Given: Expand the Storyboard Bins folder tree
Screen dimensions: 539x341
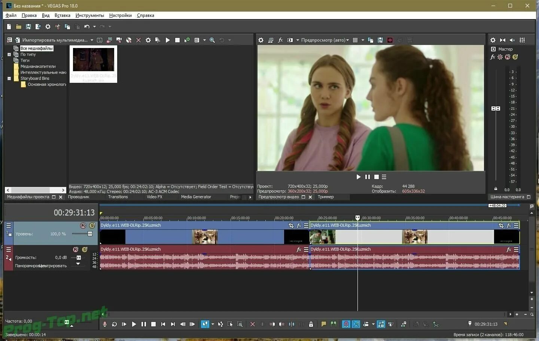Looking at the screenshot, I should pyautogui.click(x=9, y=78).
